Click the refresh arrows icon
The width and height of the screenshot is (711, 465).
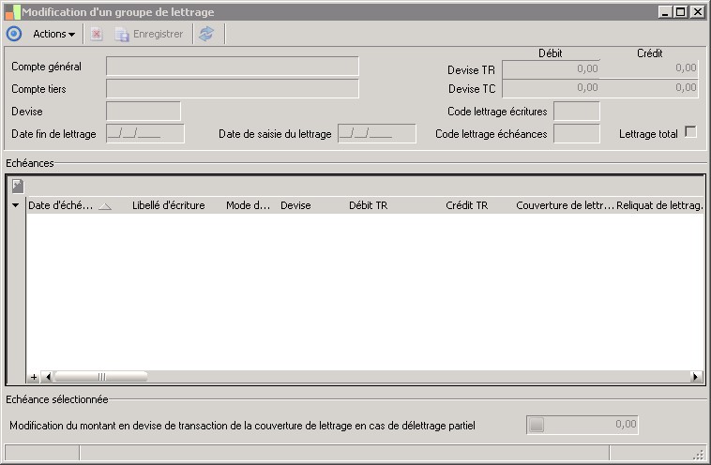click(x=206, y=34)
